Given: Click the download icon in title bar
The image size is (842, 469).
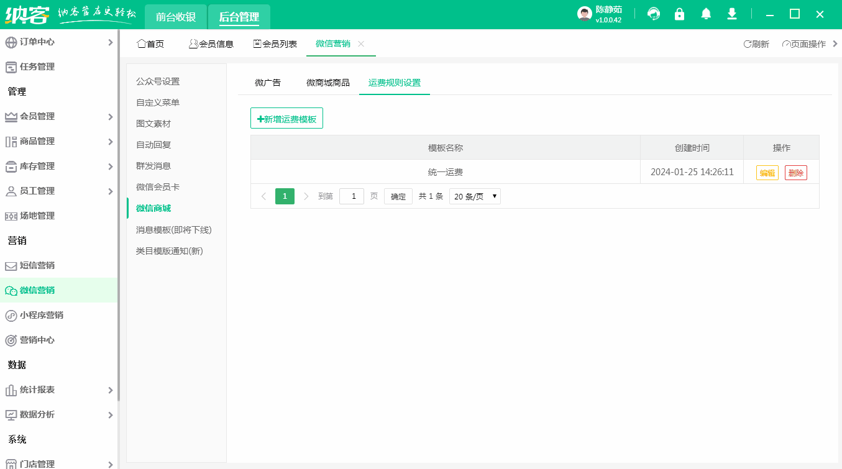Looking at the screenshot, I should pyautogui.click(x=731, y=13).
